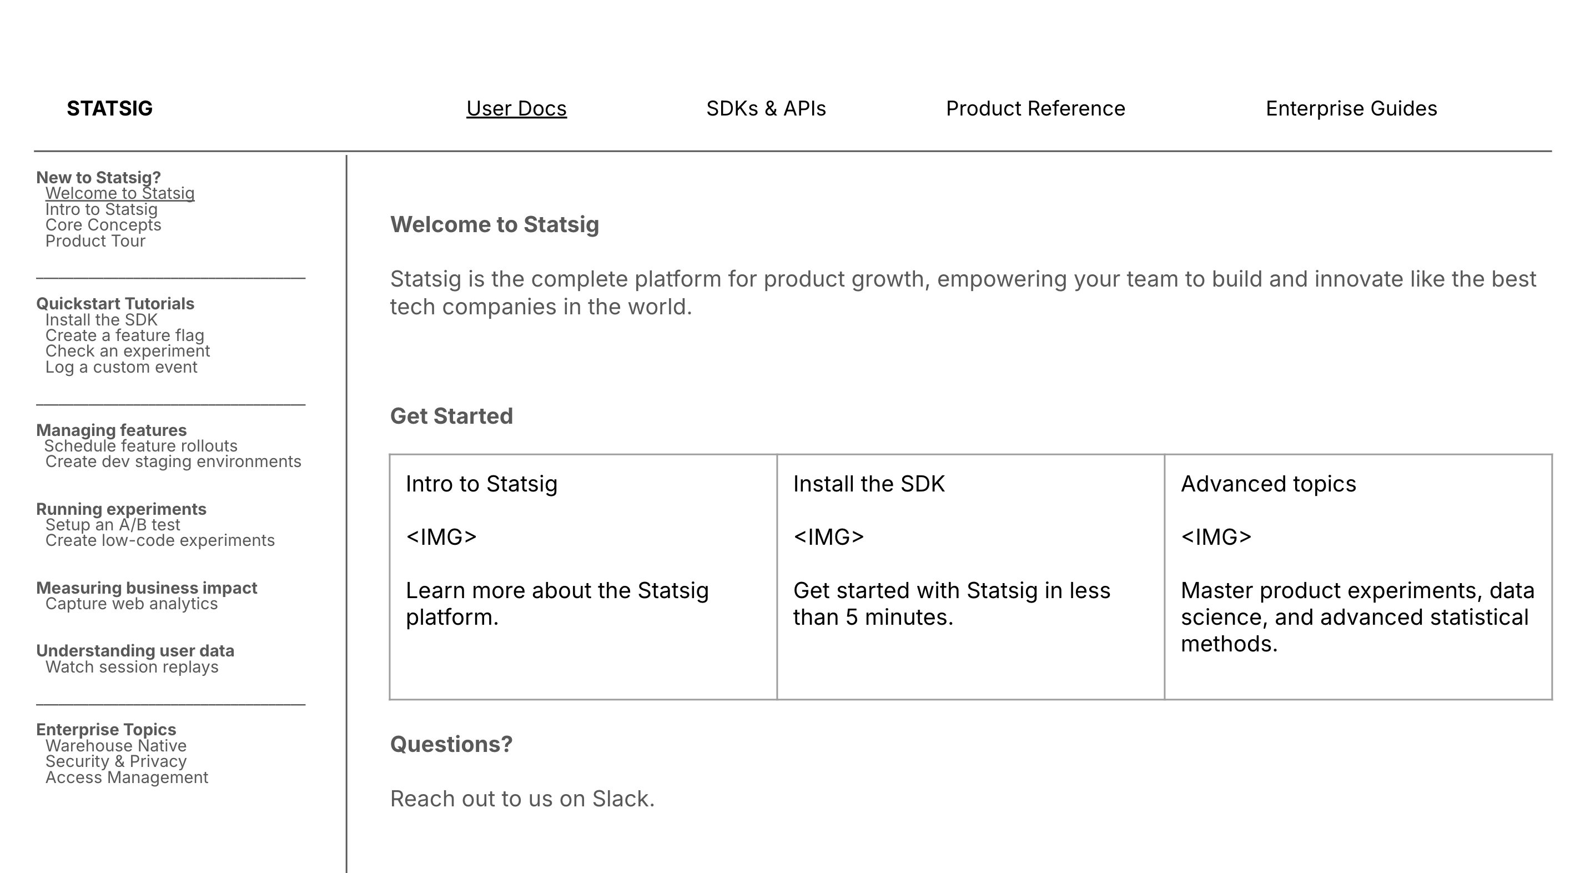This screenshot has height=873, width=1580.
Task: Switch to SDKs & APIs tab
Action: point(766,109)
